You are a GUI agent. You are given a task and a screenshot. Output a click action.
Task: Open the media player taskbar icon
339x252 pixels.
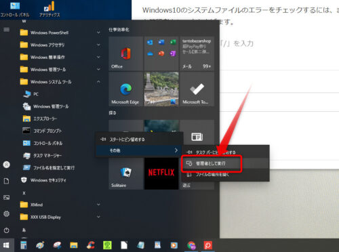pos(174,245)
